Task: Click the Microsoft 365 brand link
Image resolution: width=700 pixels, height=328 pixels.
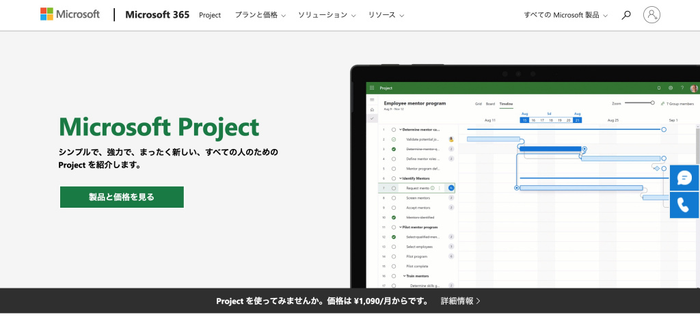Action: click(x=157, y=15)
